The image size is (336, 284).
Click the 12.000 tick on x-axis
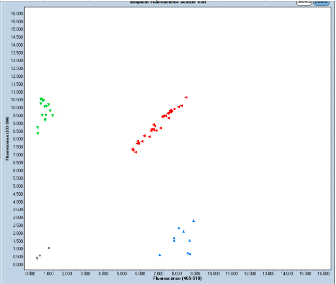coord(250,273)
